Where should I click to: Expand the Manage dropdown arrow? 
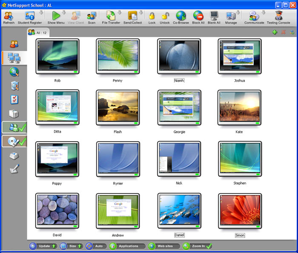[x=238, y=13]
